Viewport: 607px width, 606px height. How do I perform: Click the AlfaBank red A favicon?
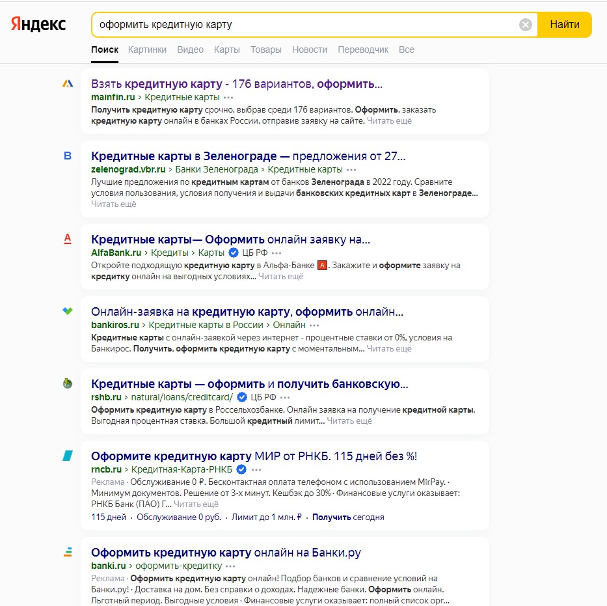pyautogui.click(x=68, y=239)
